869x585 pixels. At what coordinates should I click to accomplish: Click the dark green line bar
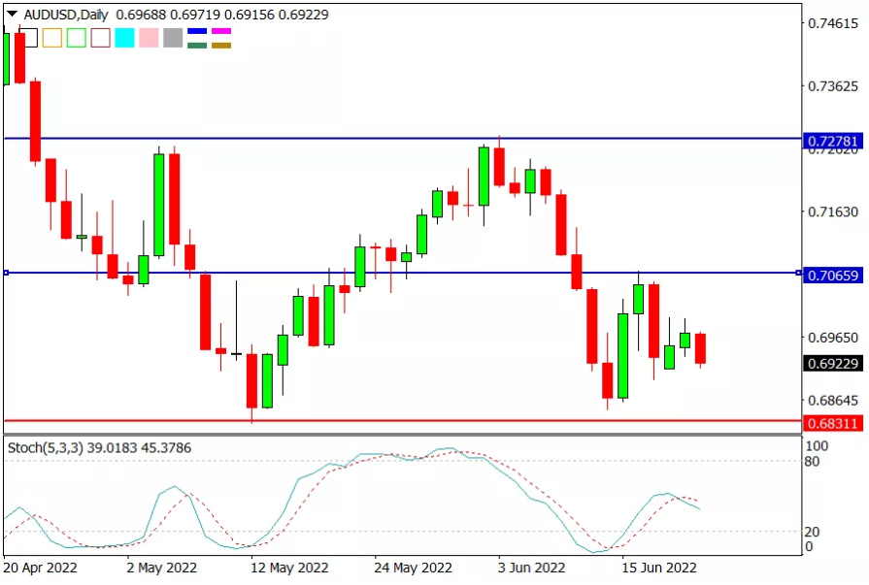coord(197,46)
